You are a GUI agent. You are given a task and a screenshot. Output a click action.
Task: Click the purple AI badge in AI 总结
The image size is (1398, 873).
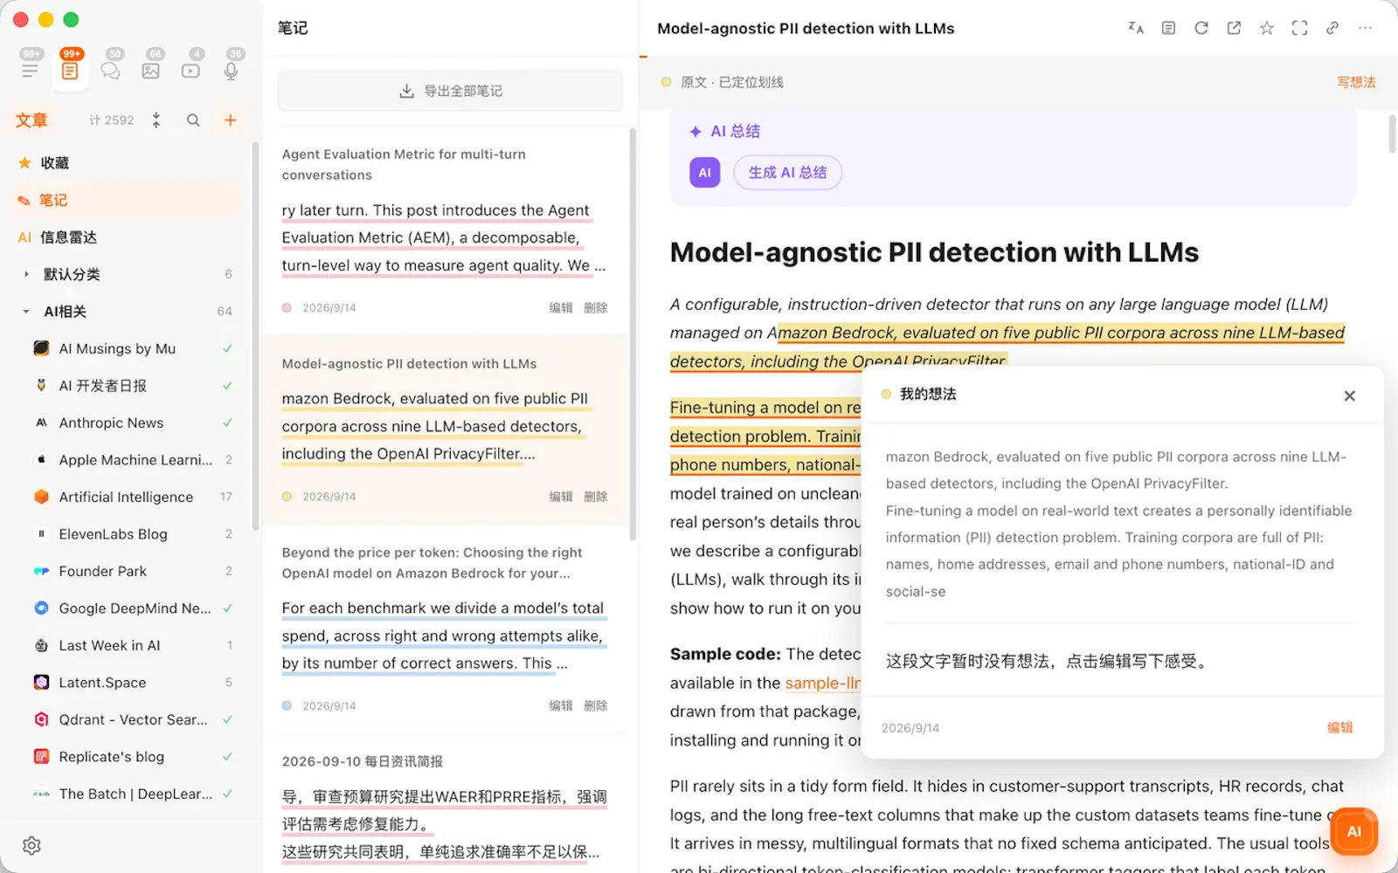click(x=704, y=173)
